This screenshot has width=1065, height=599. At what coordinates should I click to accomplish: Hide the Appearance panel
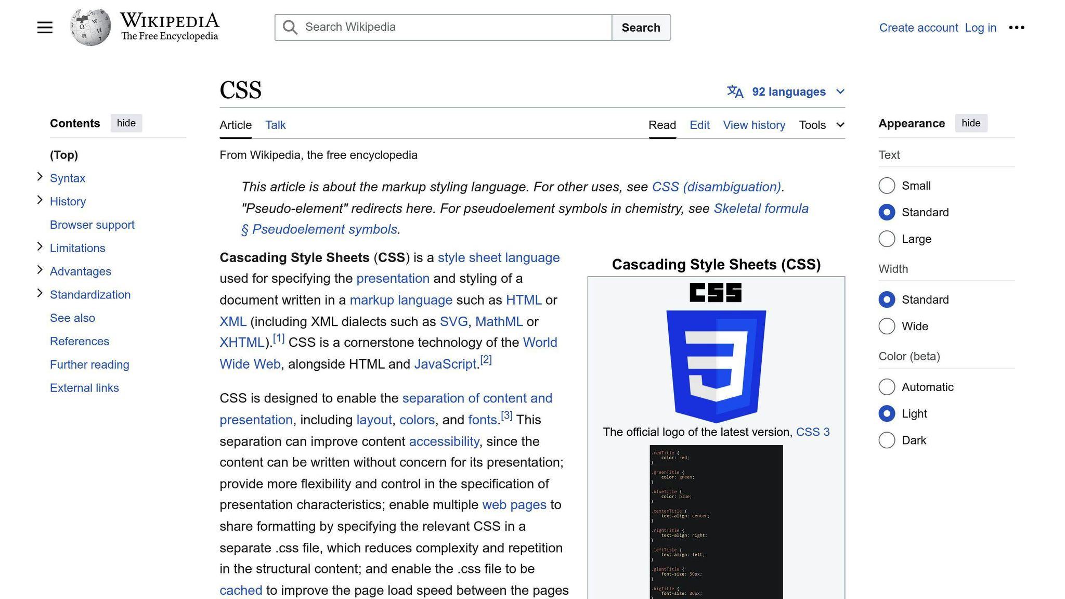tap(971, 123)
